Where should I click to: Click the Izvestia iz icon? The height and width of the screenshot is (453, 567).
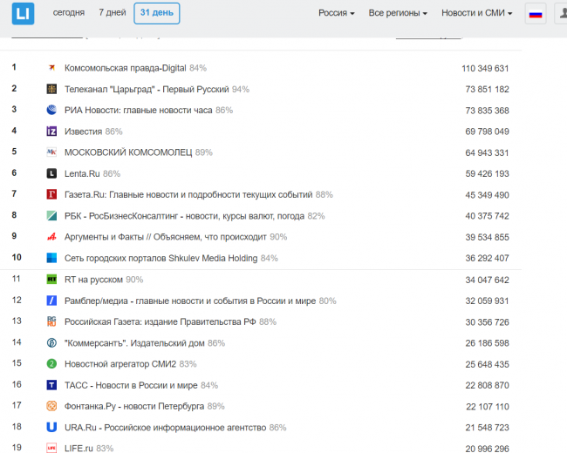51,132
